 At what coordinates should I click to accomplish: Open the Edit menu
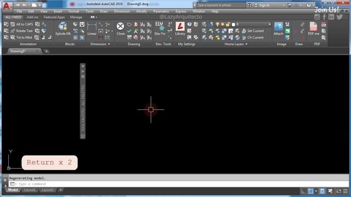(31, 11)
